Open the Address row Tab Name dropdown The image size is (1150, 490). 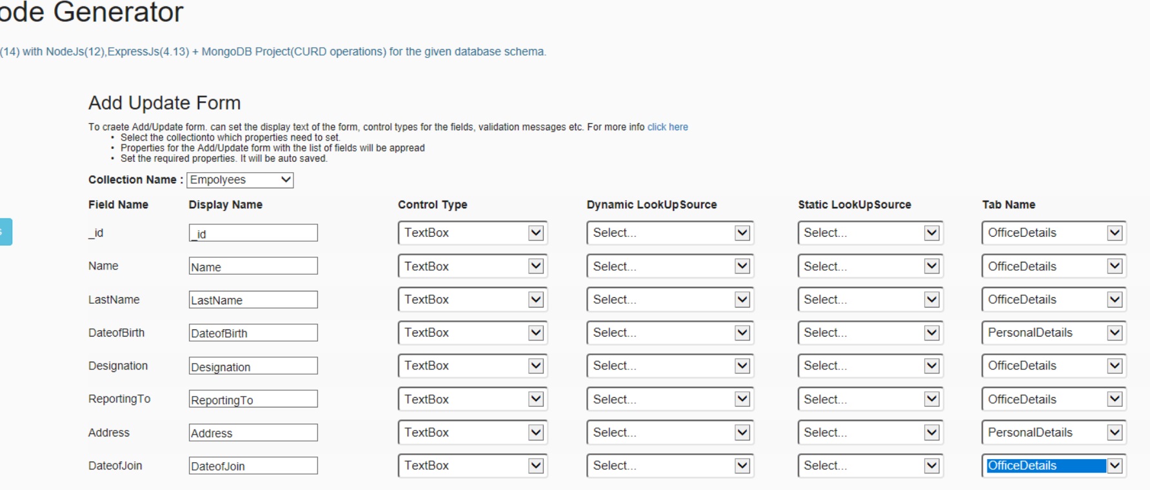(1053, 433)
